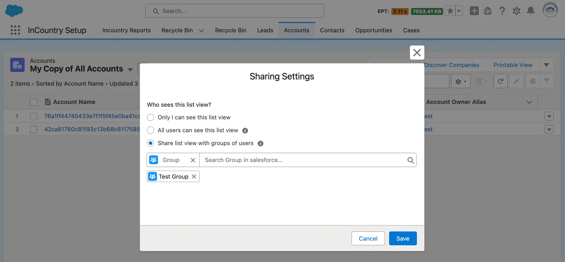
Task: Expand the favorites list dropdown arrow
Action: 459,11
